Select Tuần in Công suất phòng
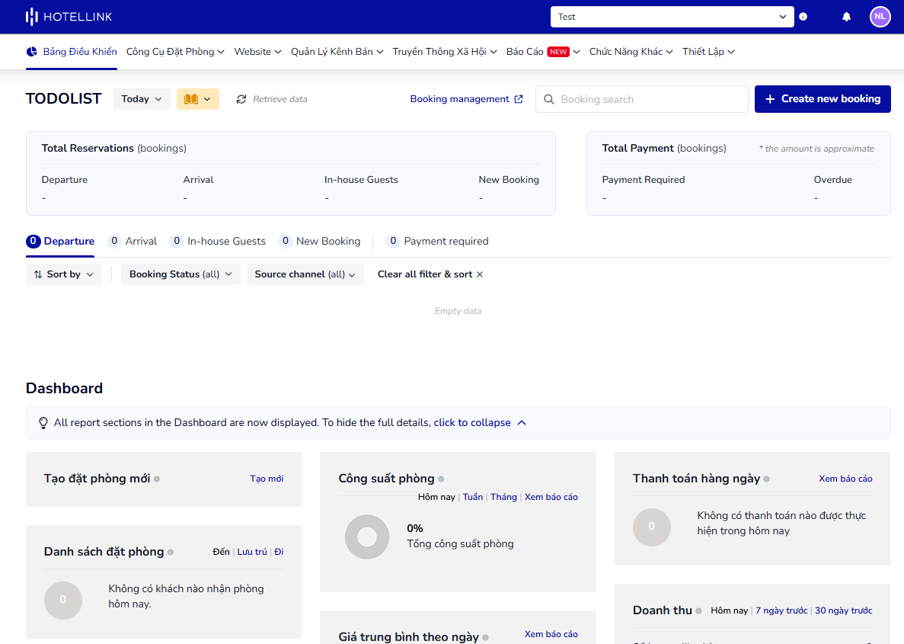904x644 pixels. [473, 498]
